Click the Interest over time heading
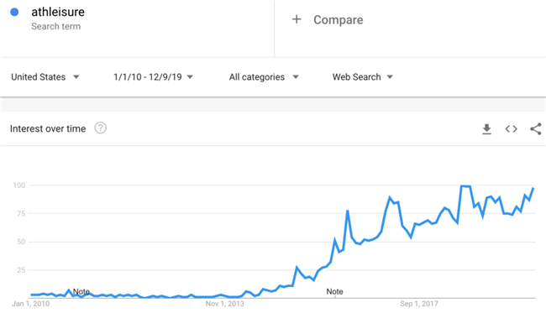Viewport: 546px width, 313px height. click(48, 128)
